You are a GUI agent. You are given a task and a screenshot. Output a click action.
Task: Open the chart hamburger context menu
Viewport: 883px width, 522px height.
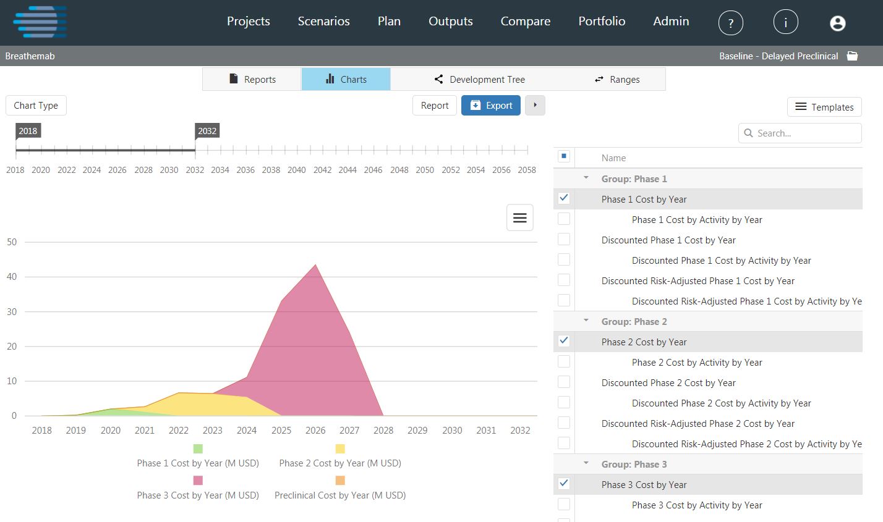point(520,217)
